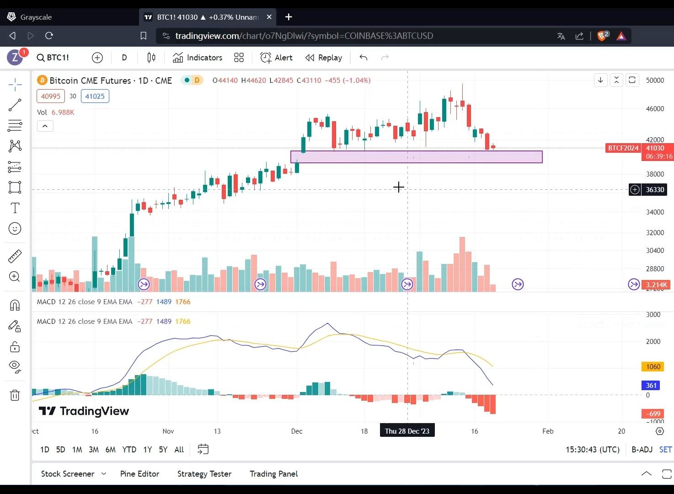Open a new browser tab
Image resolution: width=674 pixels, height=494 pixels.
click(289, 17)
